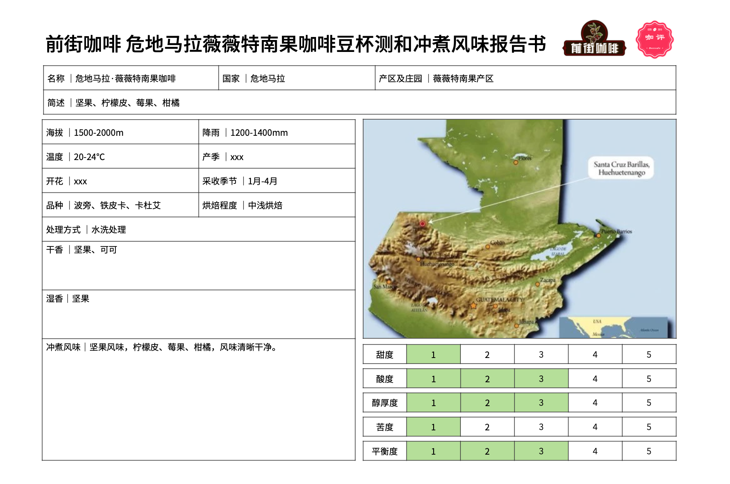Click the 开花 cell with xxx

(x=120, y=180)
